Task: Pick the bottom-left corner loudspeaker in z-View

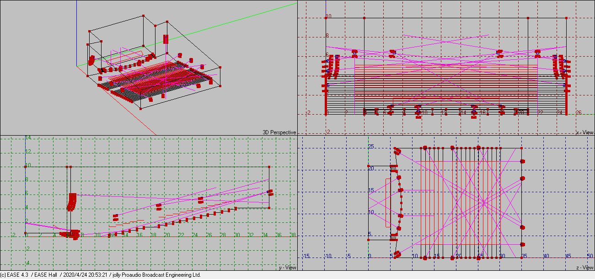Action: tap(397, 254)
